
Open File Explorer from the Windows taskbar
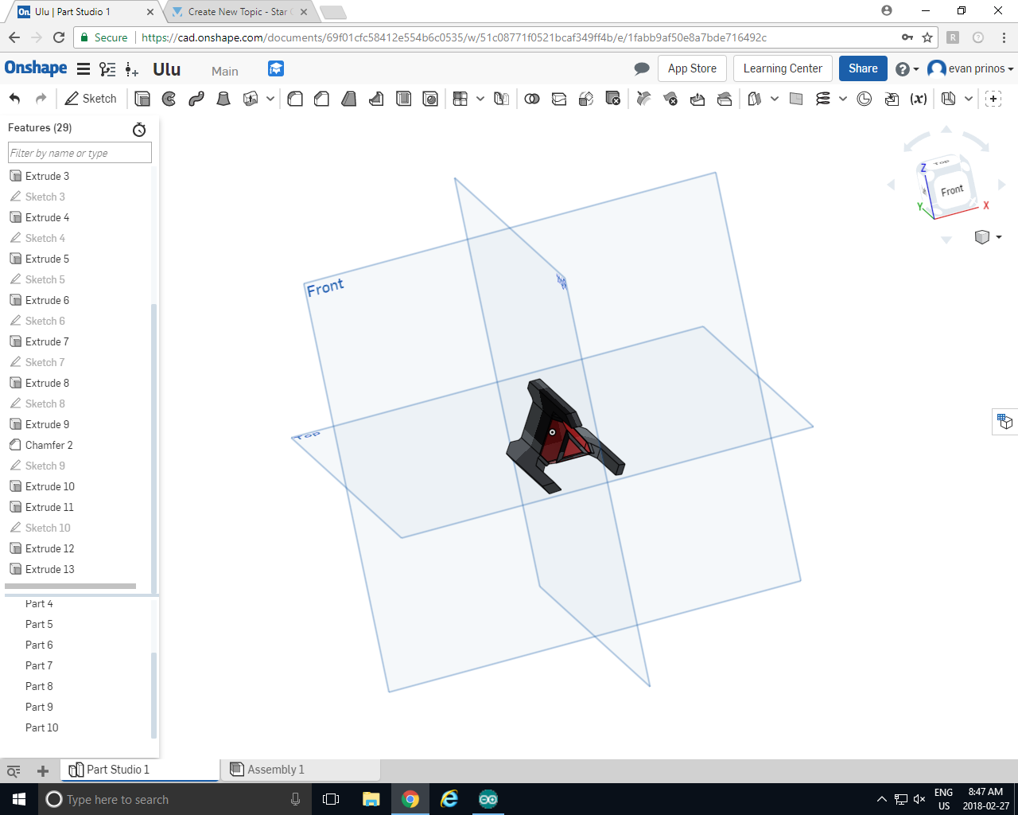(371, 799)
